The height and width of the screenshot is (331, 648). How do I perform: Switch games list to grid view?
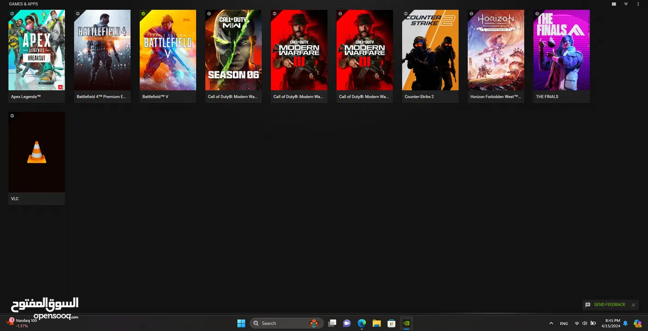tap(614, 4)
